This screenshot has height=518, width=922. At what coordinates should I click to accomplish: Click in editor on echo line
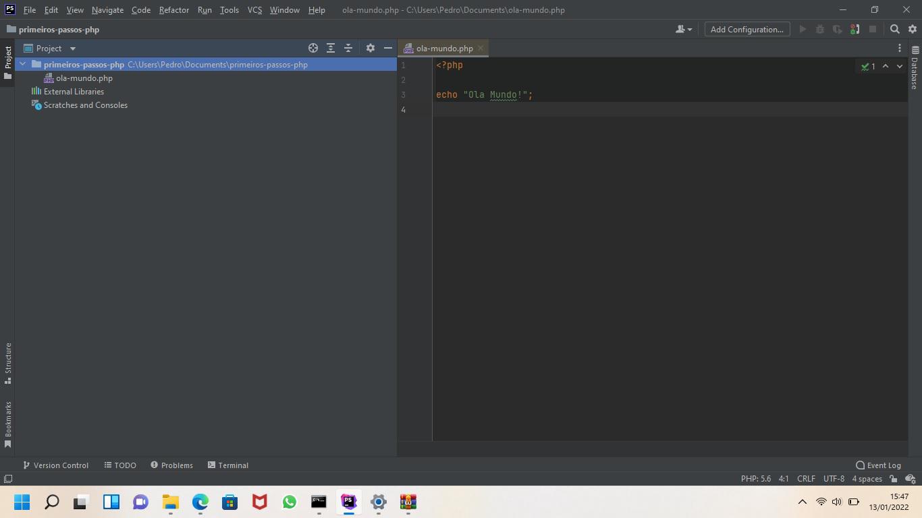pyautogui.click(x=484, y=95)
